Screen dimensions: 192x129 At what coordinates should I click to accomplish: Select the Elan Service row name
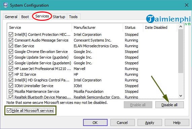coord(24,46)
